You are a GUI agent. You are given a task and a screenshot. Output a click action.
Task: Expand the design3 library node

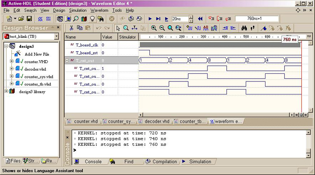click(6, 91)
